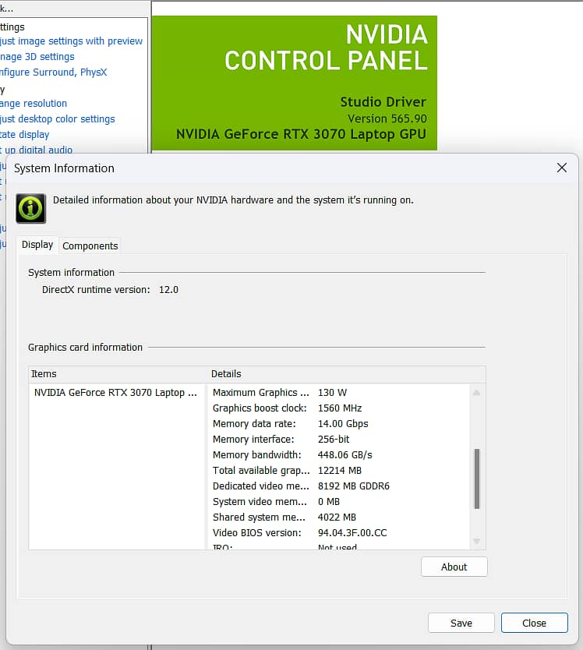583x650 pixels.
Task: Close the System Information dialog with X
Action: click(561, 168)
